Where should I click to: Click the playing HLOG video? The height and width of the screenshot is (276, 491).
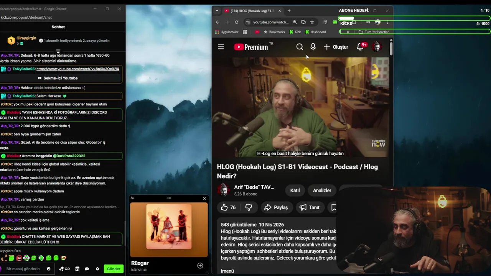[x=300, y=107]
